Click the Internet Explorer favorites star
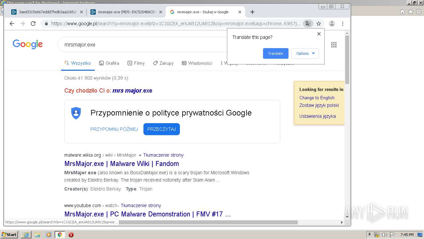The width and height of the screenshot is (424, 239). pos(410,12)
